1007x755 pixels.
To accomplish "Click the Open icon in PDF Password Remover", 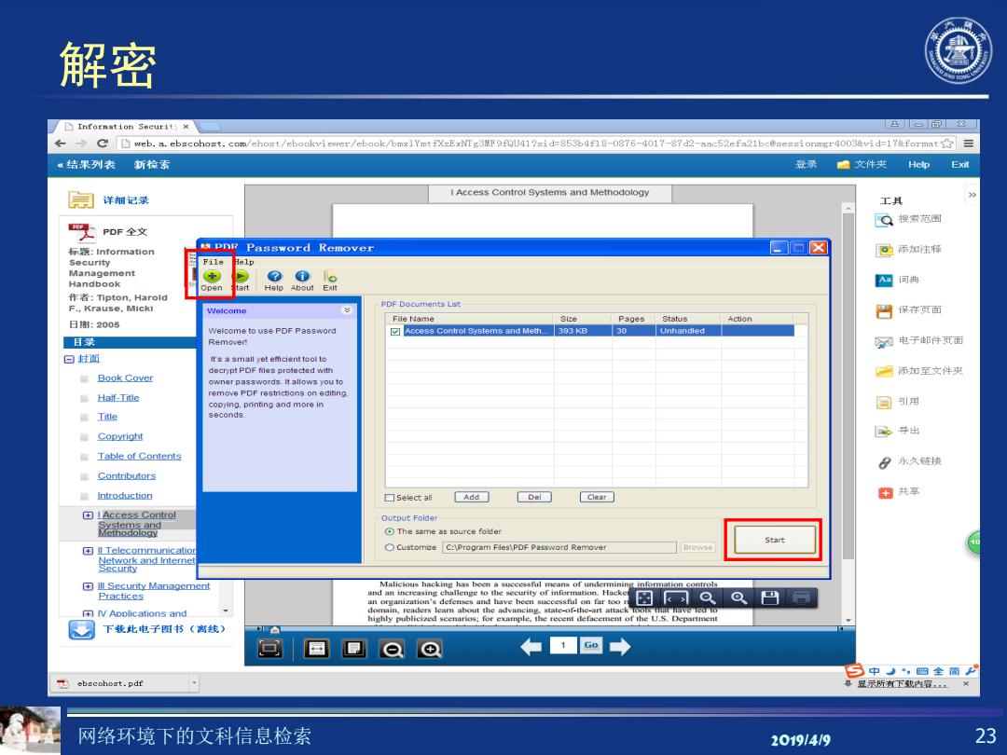I will click(212, 277).
